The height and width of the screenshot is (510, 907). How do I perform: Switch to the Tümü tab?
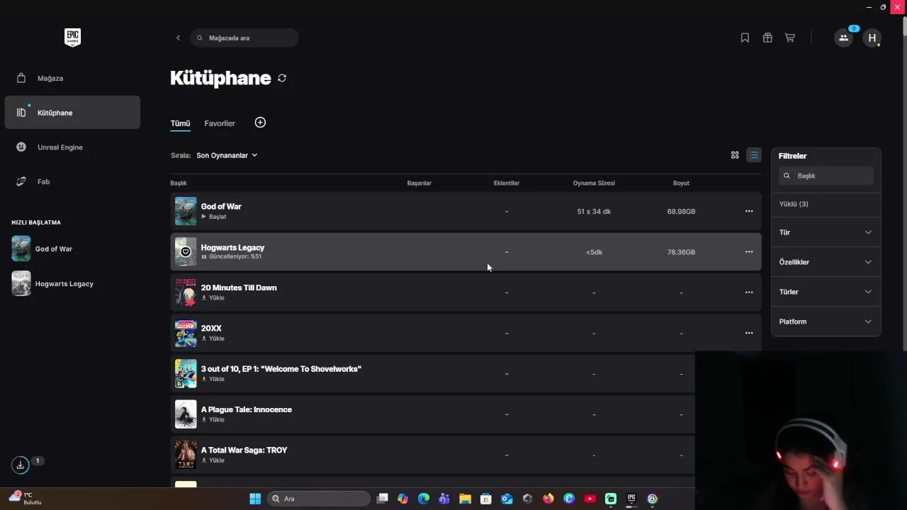(180, 123)
